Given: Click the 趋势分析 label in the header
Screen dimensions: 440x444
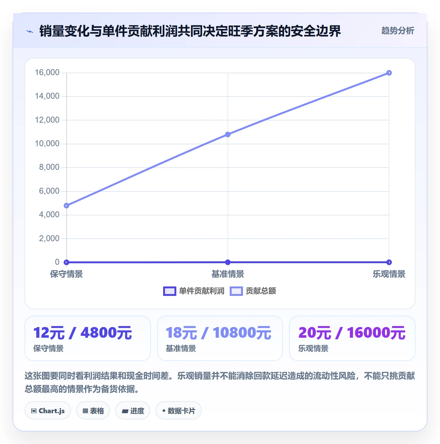Looking at the screenshot, I should point(398,31).
